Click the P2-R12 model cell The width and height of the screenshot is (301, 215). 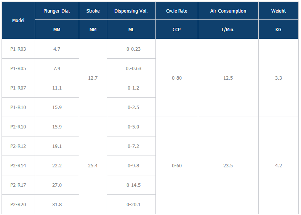pos(18,146)
